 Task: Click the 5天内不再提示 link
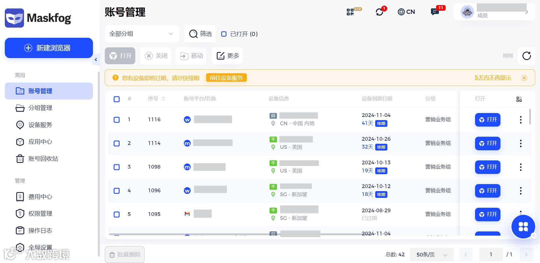pos(493,78)
